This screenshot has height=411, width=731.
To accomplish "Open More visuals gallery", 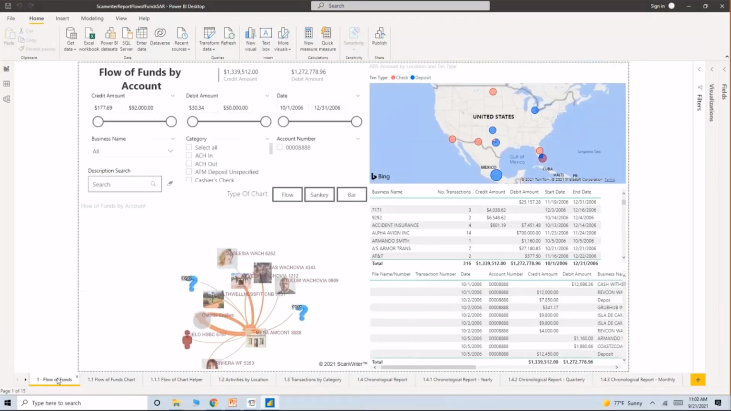I will coord(283,39).
